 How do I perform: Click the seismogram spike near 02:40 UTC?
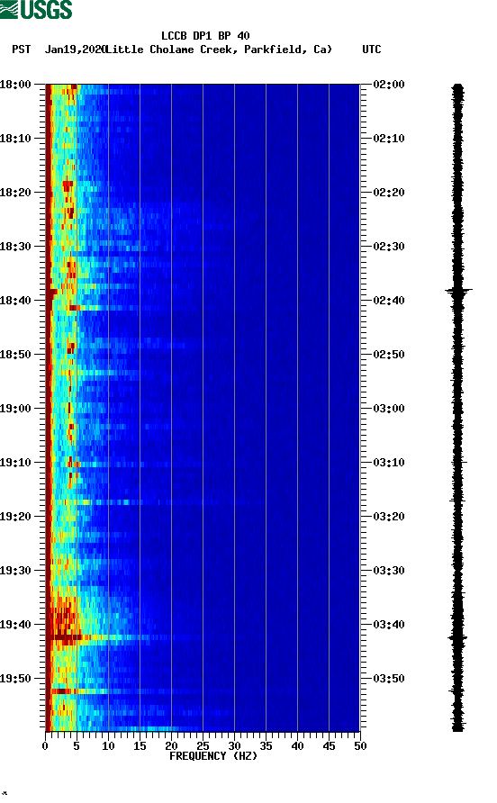click(x=458, y=291)
